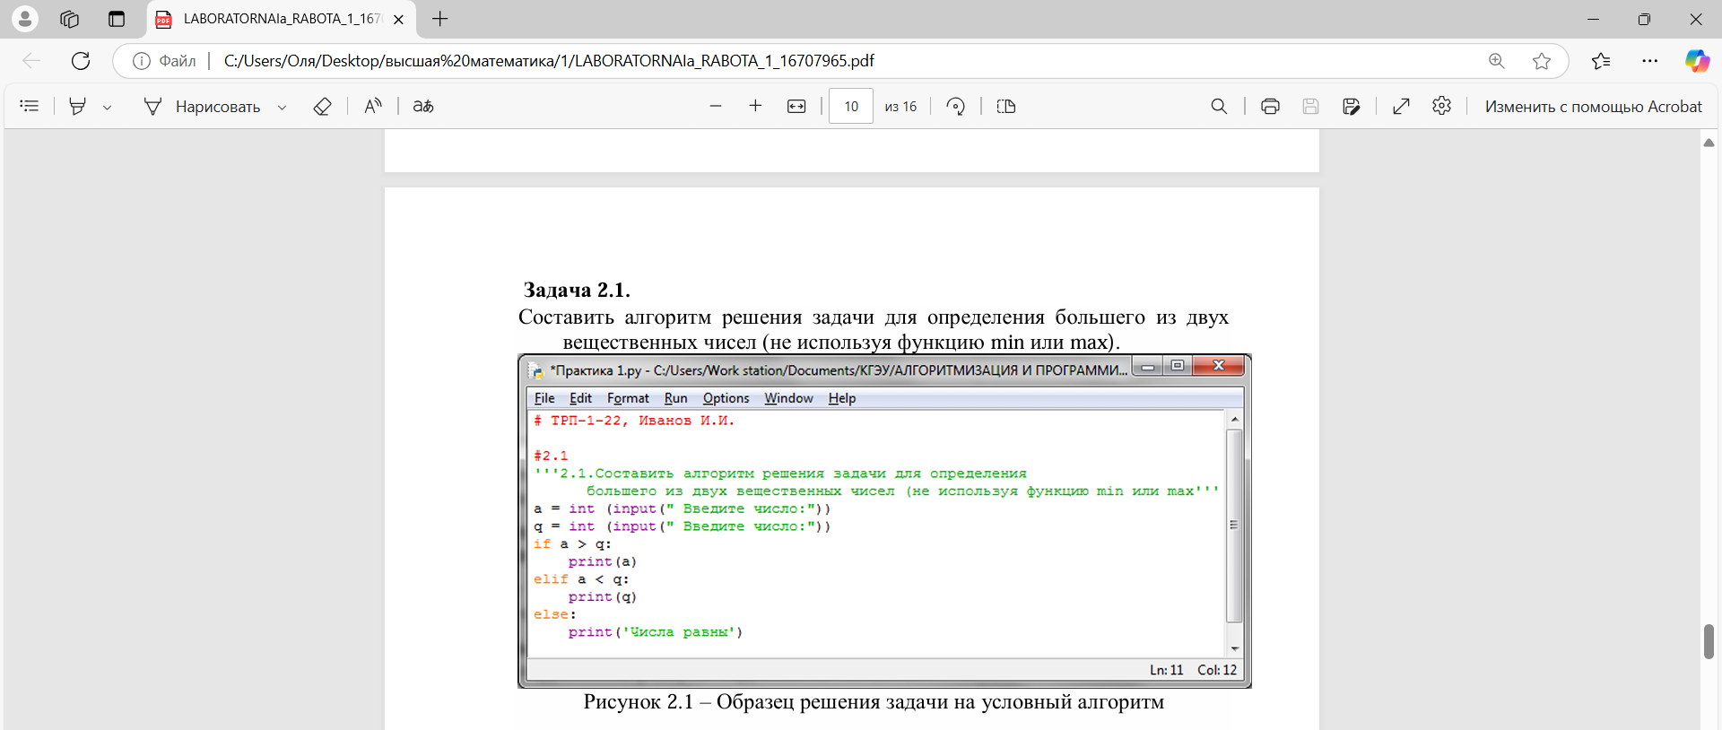
Task: Open a new tab with the plus button
Action: [439, 19]
